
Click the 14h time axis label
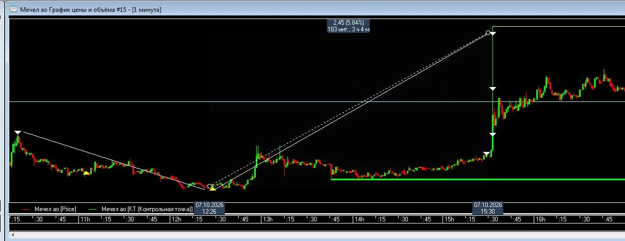pos(358,219)
